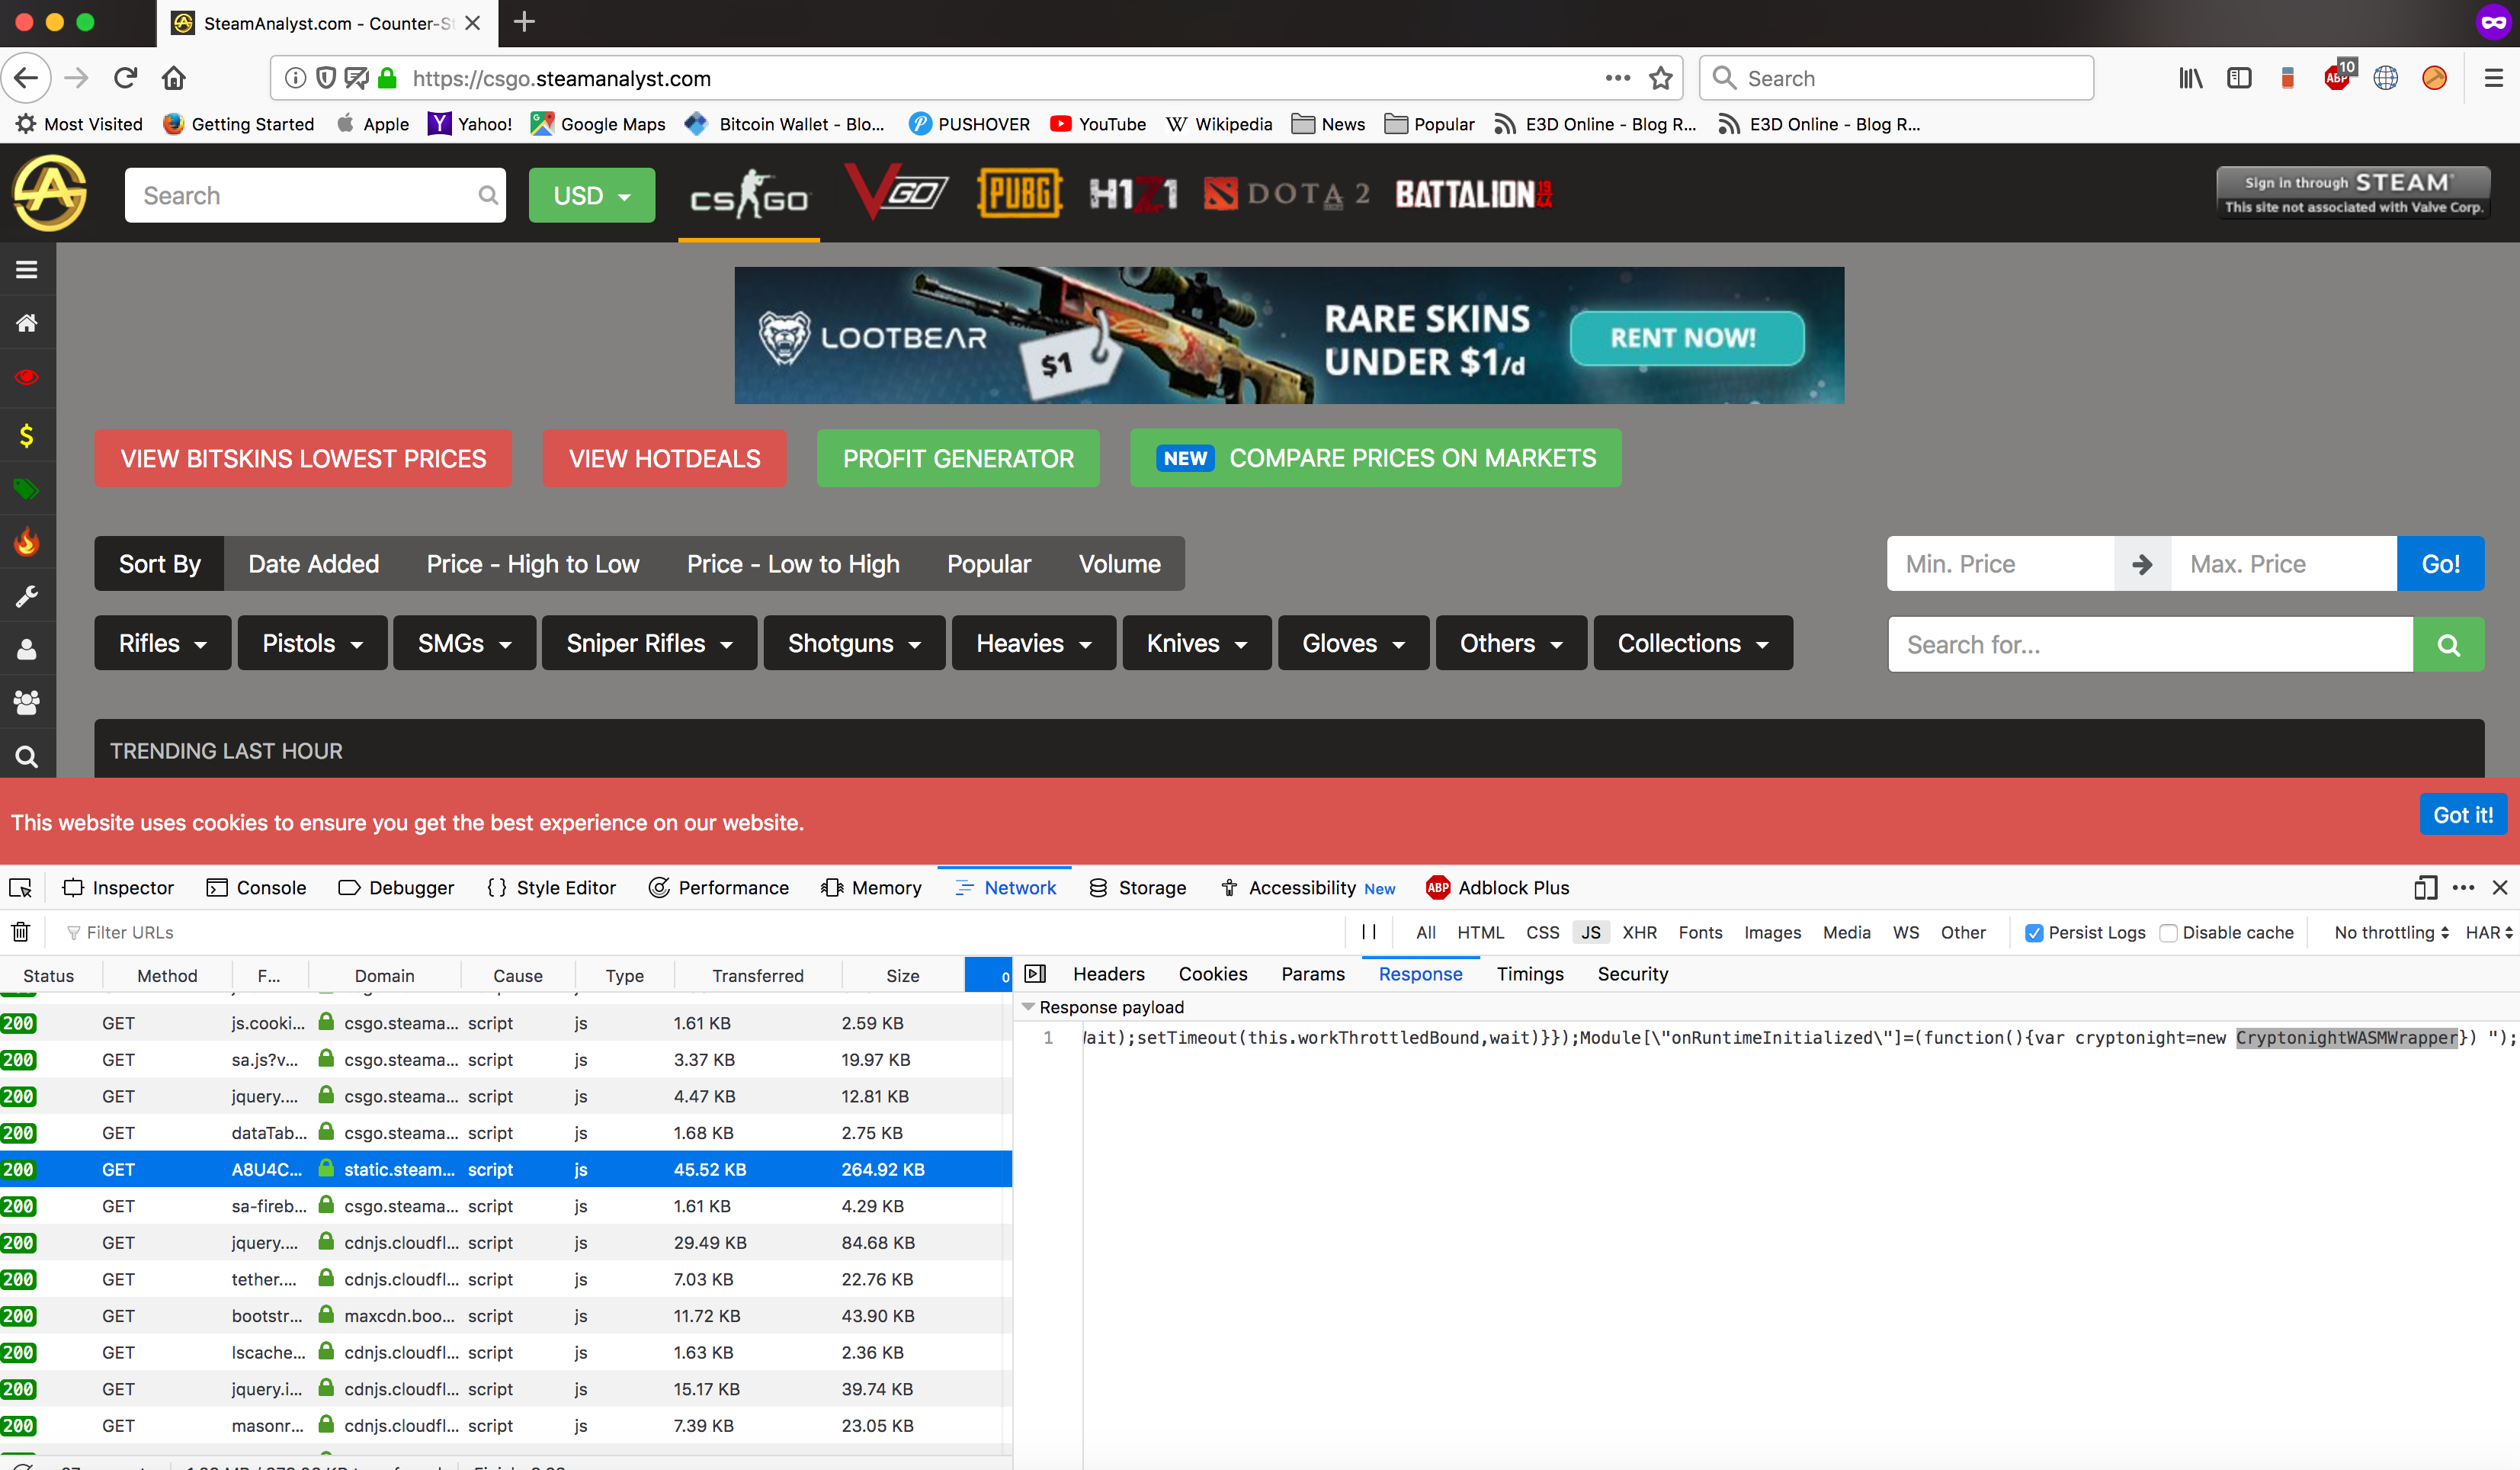Click the PROFIT GENERATOR button
The height and width of the screenshot is (1470, 2520).
pos(958,458)
